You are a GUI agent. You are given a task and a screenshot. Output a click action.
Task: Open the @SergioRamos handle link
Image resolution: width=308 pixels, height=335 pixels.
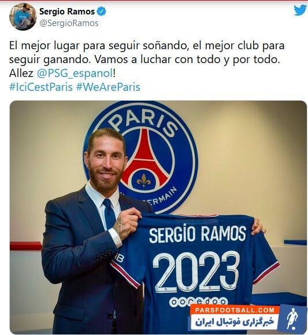click(69, 23)
